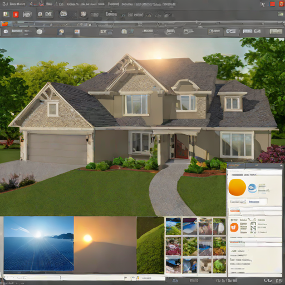Click the flag icon in the bottom status bar
The height and width of the screenshot is (285, 285).
(126, 278)
